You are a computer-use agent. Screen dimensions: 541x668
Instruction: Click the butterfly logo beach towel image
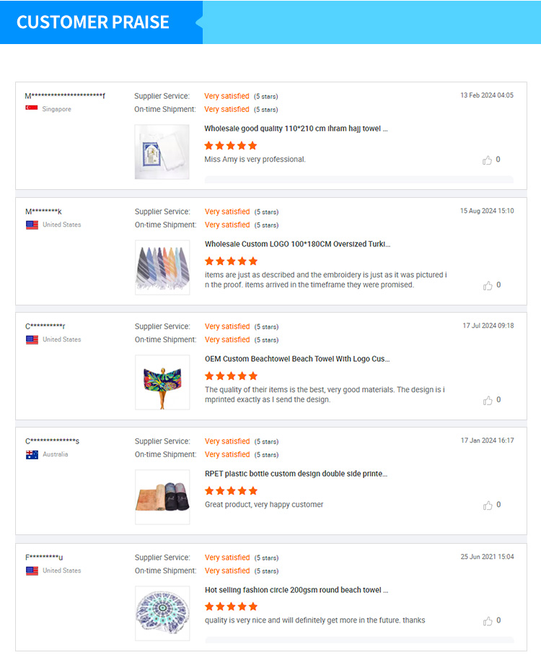[162, 382]
